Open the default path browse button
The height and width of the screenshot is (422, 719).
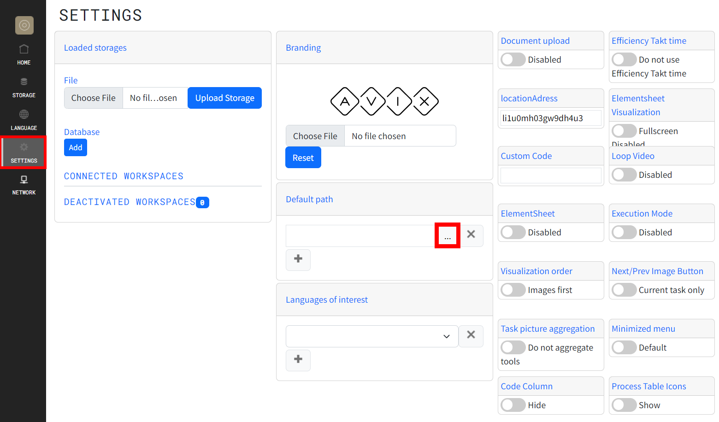pos(447,236)
